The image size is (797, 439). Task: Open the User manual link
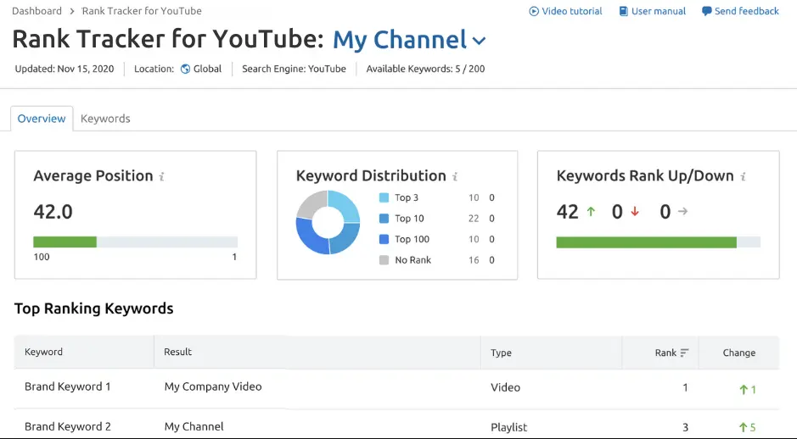click(x=658, y=12)
